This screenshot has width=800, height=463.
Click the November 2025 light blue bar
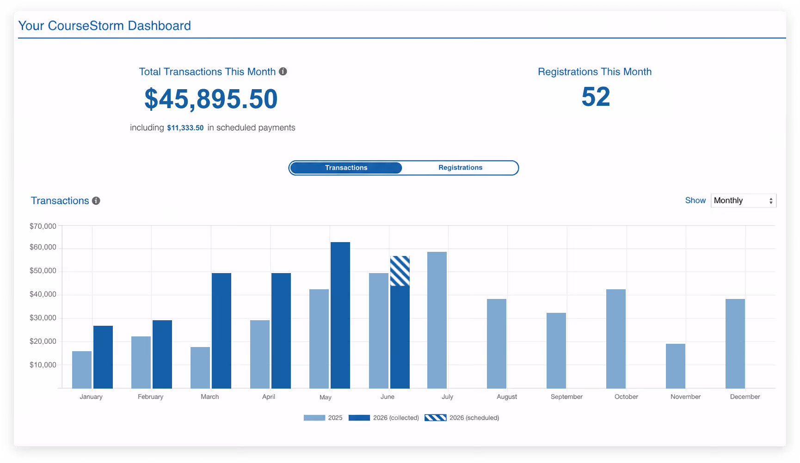(676, 366)
